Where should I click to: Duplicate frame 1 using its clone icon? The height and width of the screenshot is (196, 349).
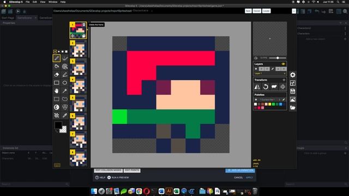pos(84,36)
